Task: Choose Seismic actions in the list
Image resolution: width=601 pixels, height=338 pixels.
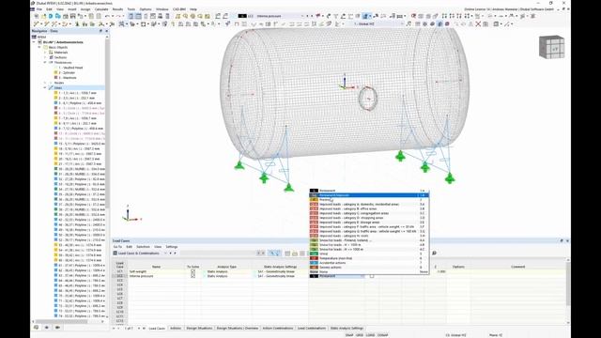Action: click(369, 268)
